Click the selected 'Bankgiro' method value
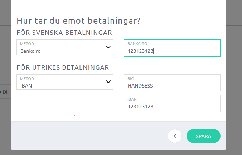The width and height of the screenshot is (242, 155). coord(30,51)
